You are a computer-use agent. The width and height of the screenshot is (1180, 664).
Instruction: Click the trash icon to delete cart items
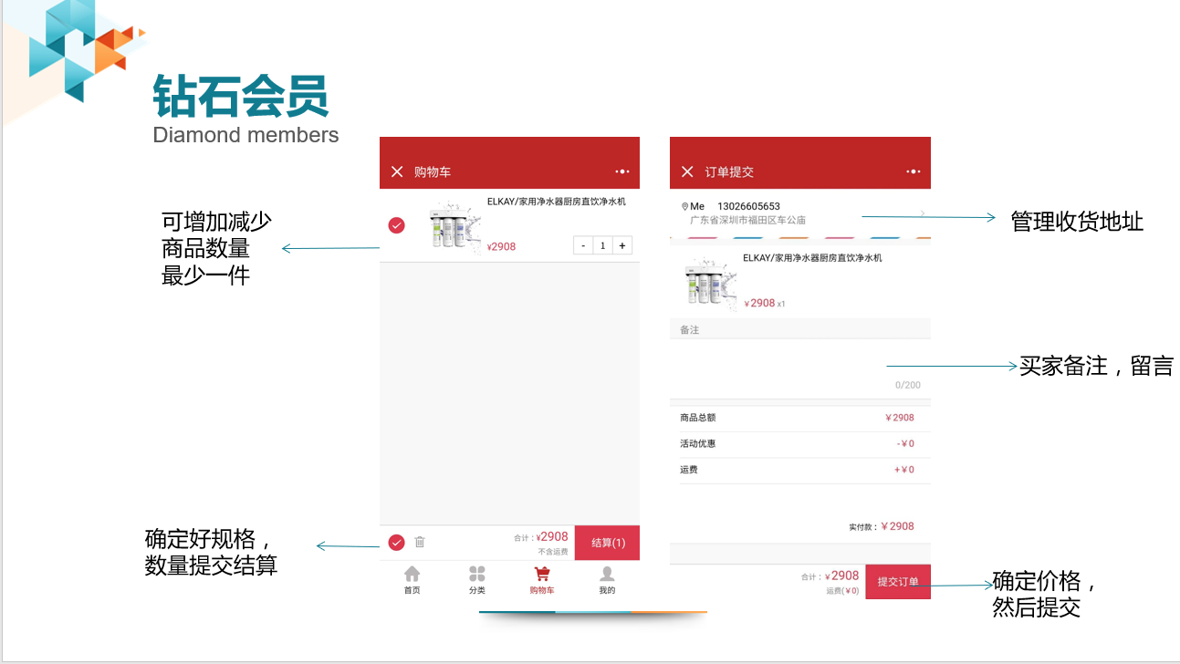click(420, 542)
